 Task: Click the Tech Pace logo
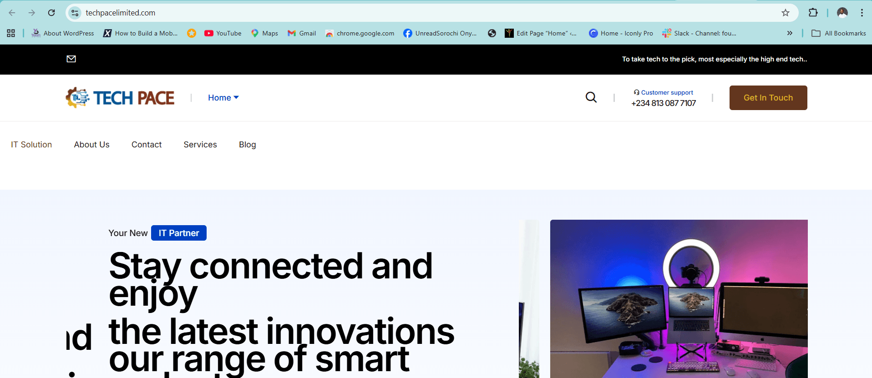point(120,97)
